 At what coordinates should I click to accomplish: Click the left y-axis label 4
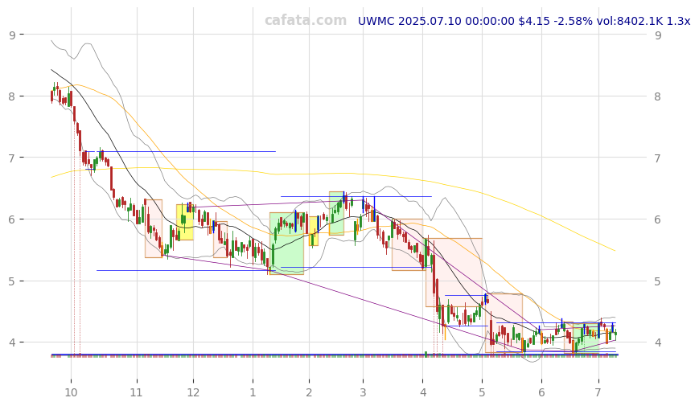(x=12, y=342)
